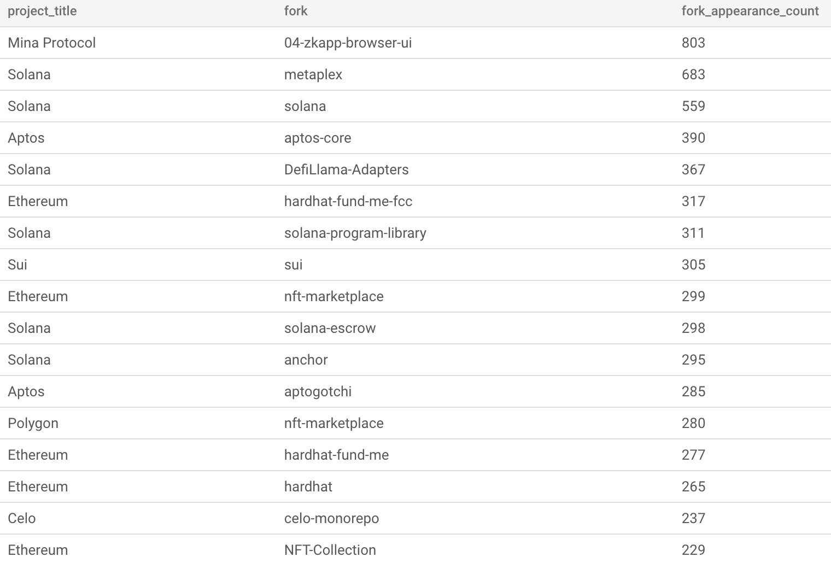Viewport: 831px width, 563px height.
Task: Click the Polygon project title cell
Action: [33, 423]
